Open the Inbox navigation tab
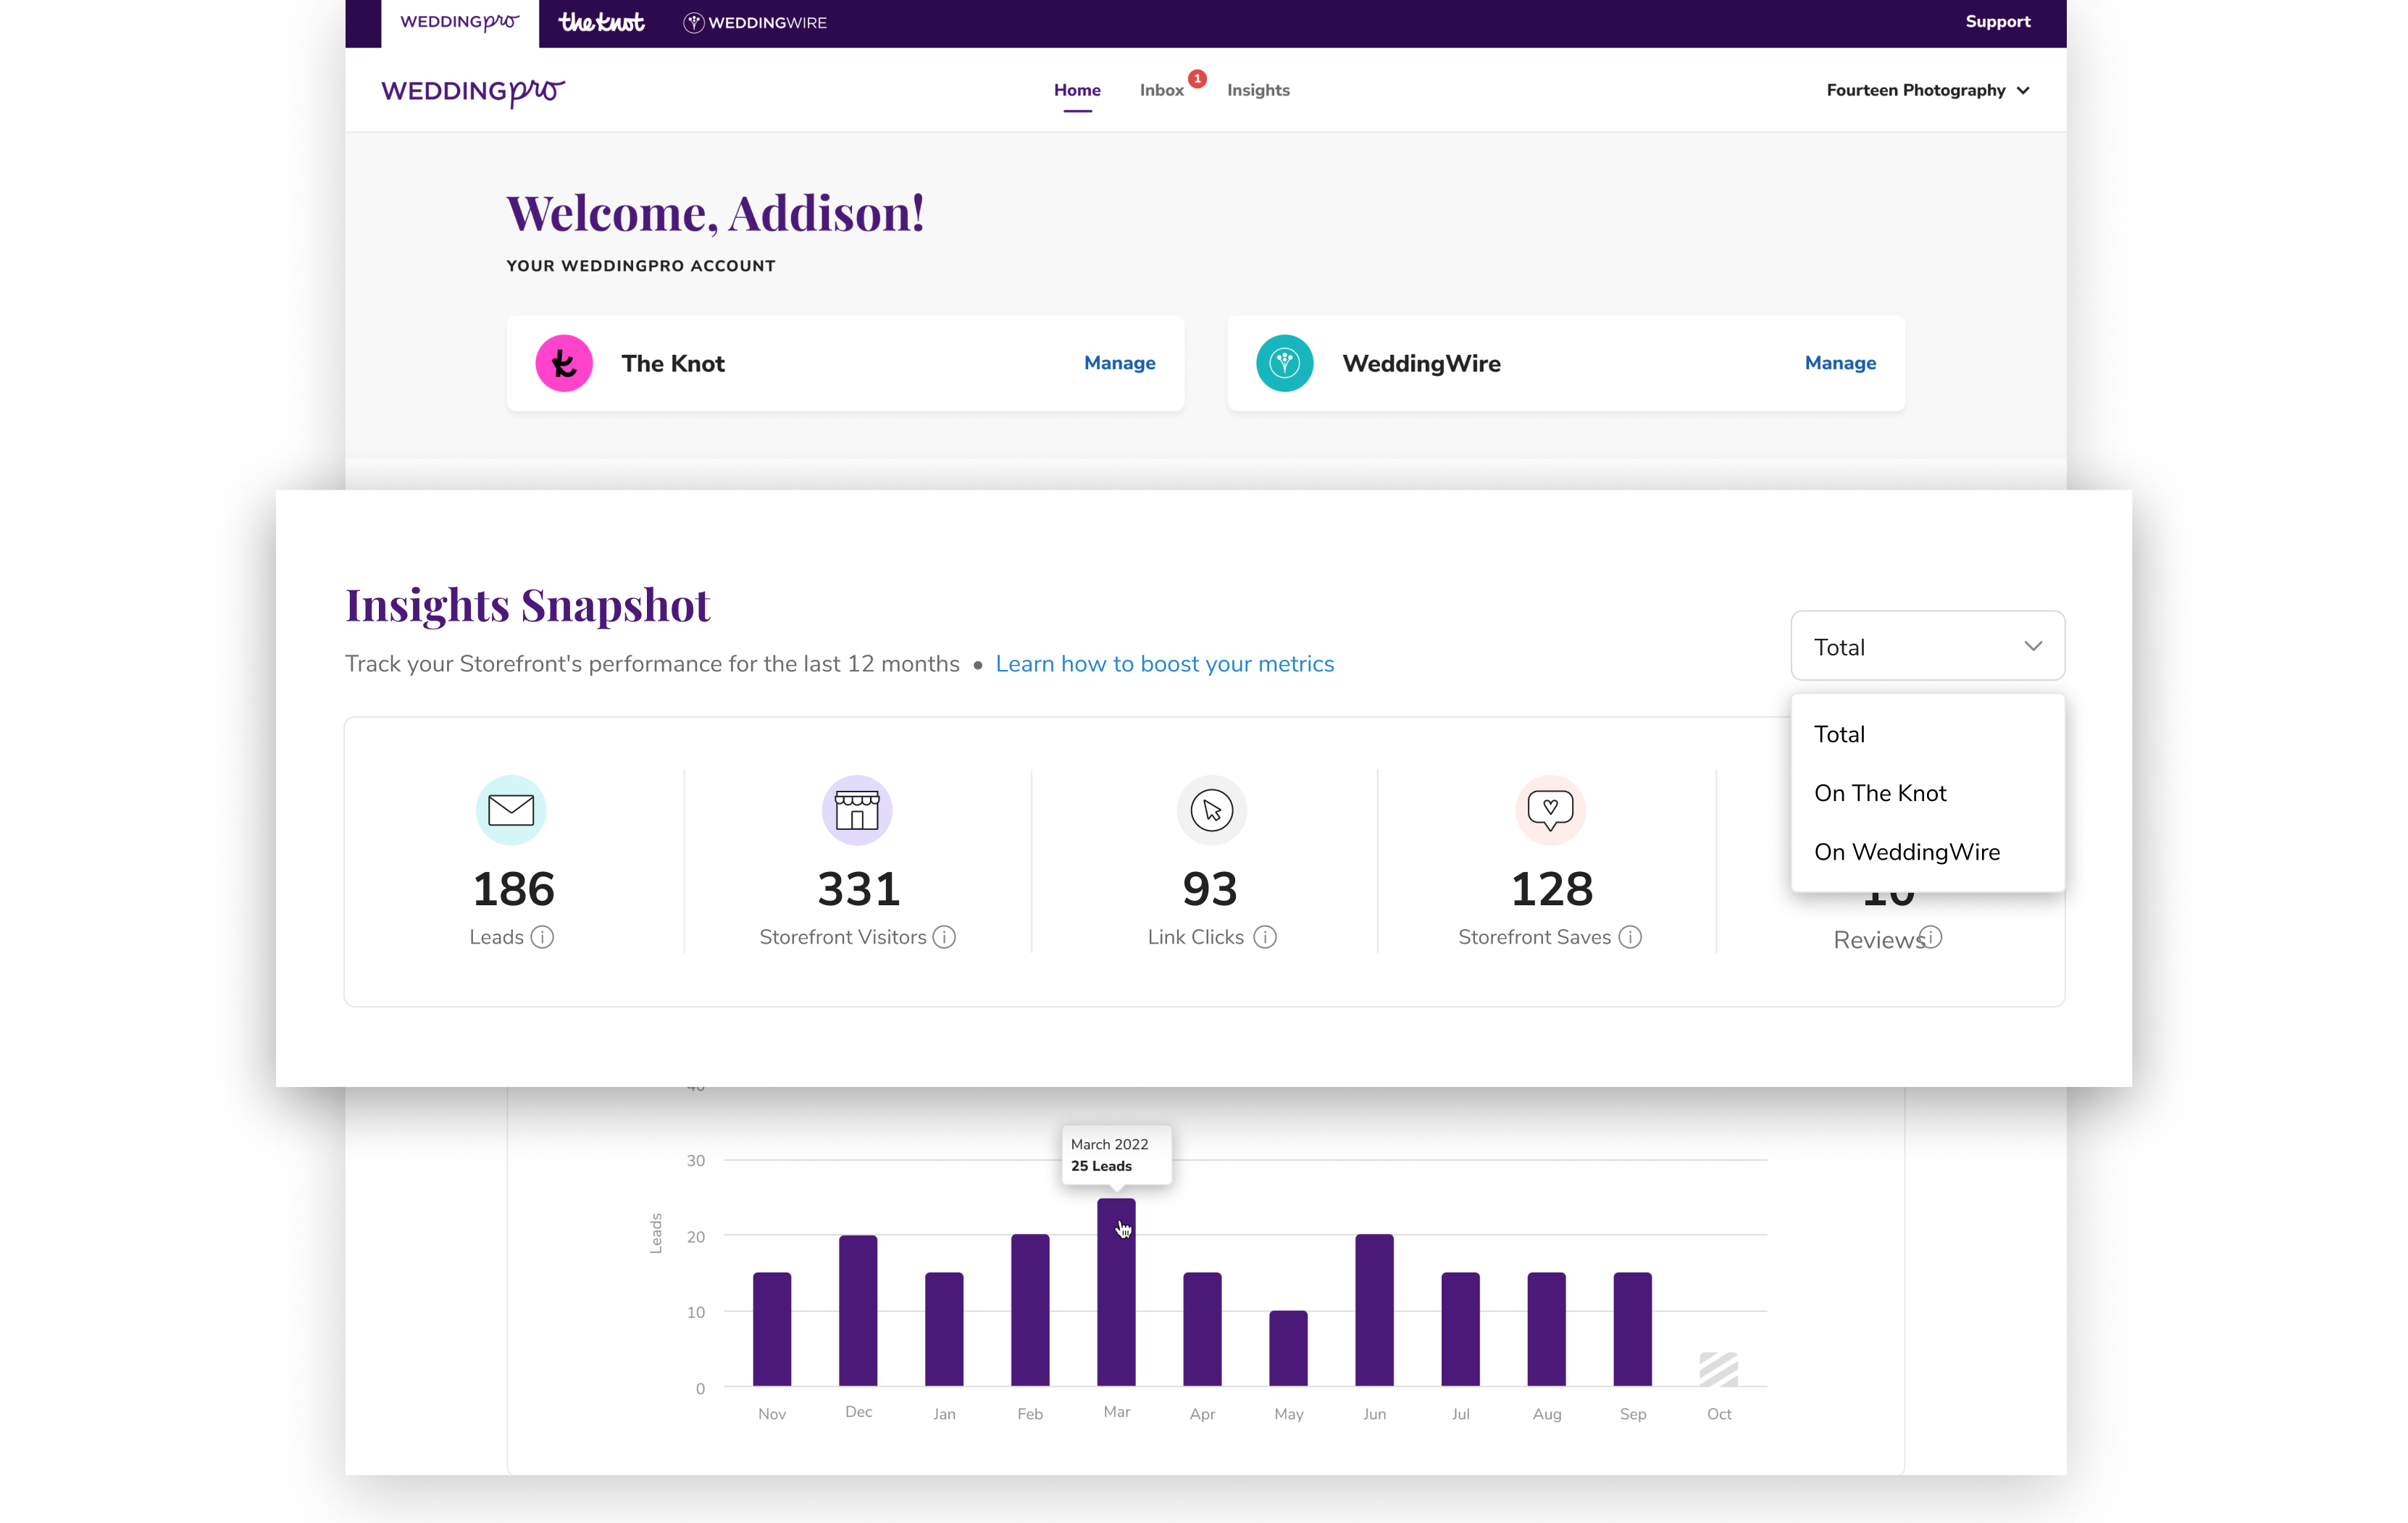Image resolution: width=2408 pixels, height=1523 pixels. 1162,90
